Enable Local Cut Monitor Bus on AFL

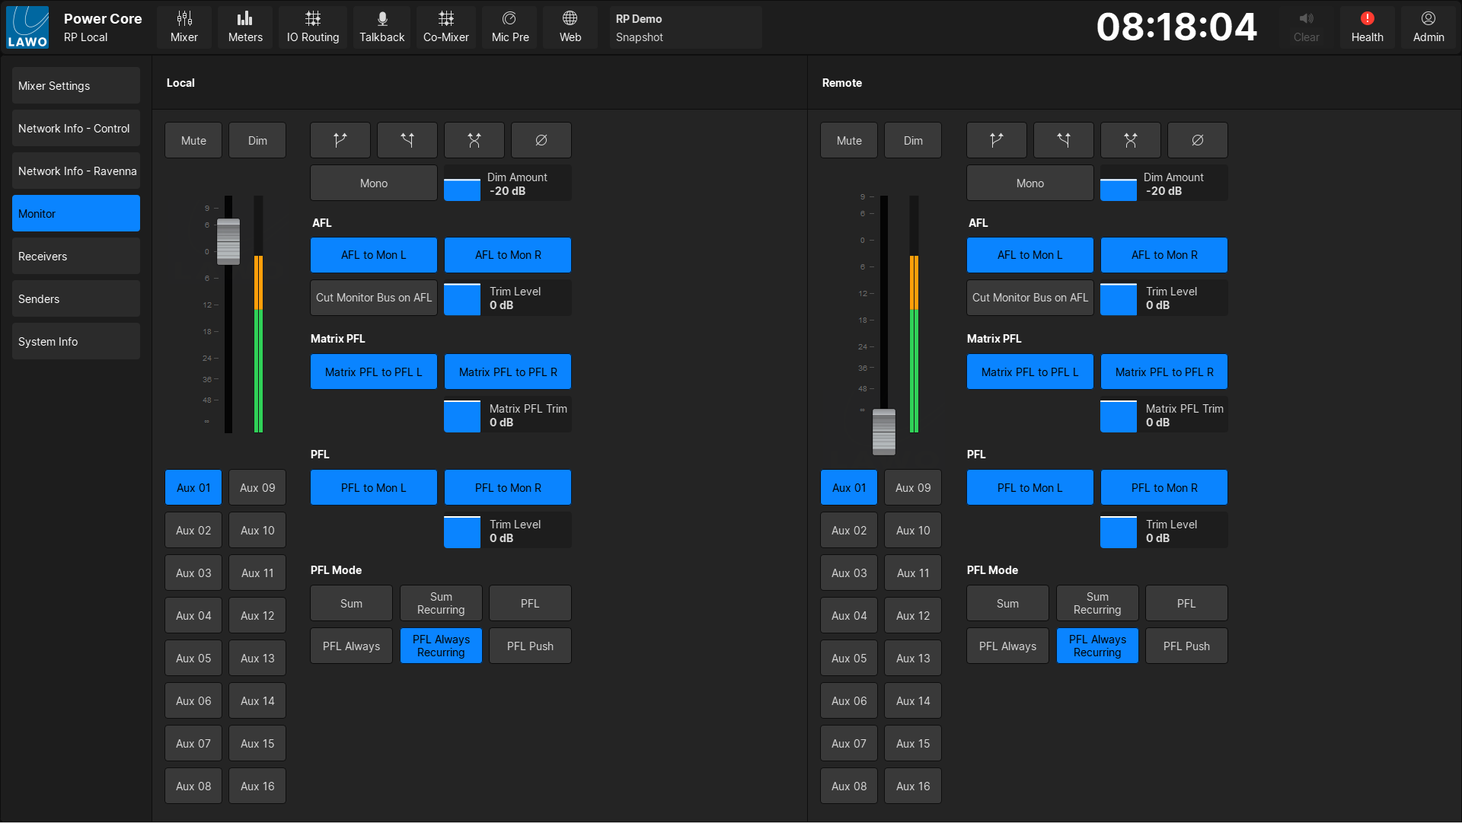pyautogui.click(x=373, y=298)
